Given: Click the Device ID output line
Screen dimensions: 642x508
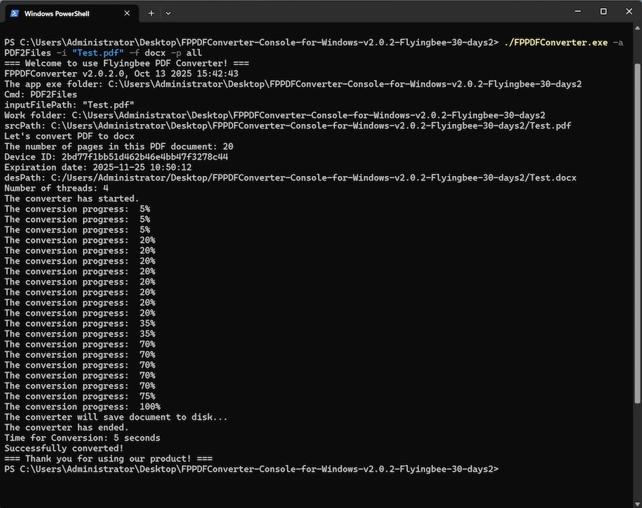Looking at the screenshot, I should pos(116,157).
